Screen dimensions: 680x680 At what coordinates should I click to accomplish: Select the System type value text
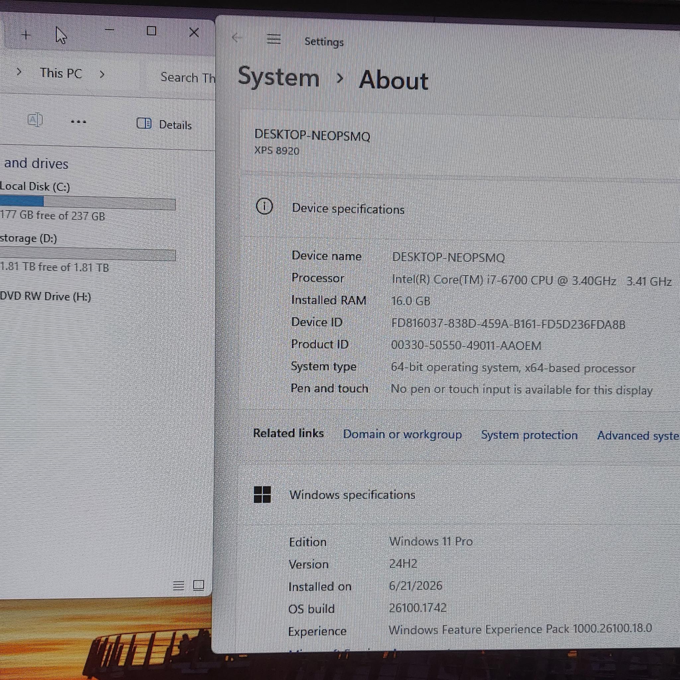click(513, 368)
